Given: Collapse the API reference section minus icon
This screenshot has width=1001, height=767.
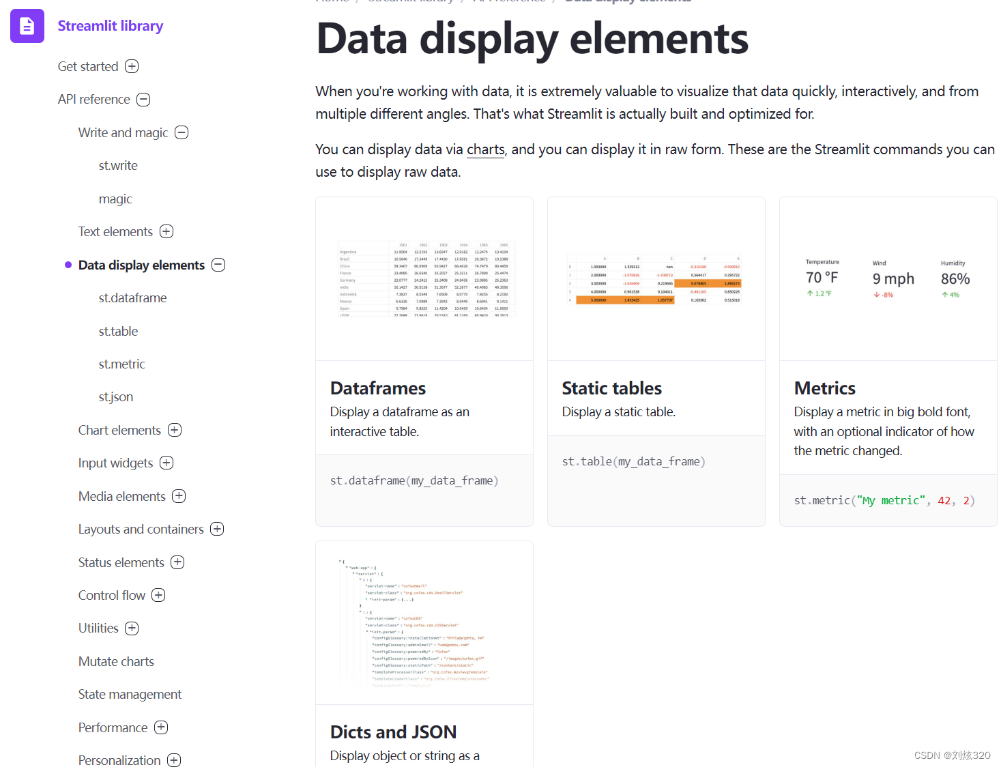Looking at the screenshot, I should coord(143,100).
